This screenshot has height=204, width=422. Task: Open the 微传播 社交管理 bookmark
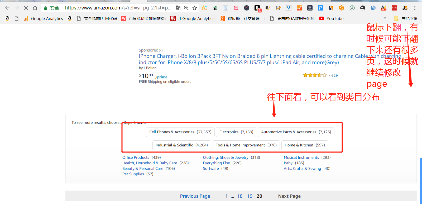tap(242, 18)
